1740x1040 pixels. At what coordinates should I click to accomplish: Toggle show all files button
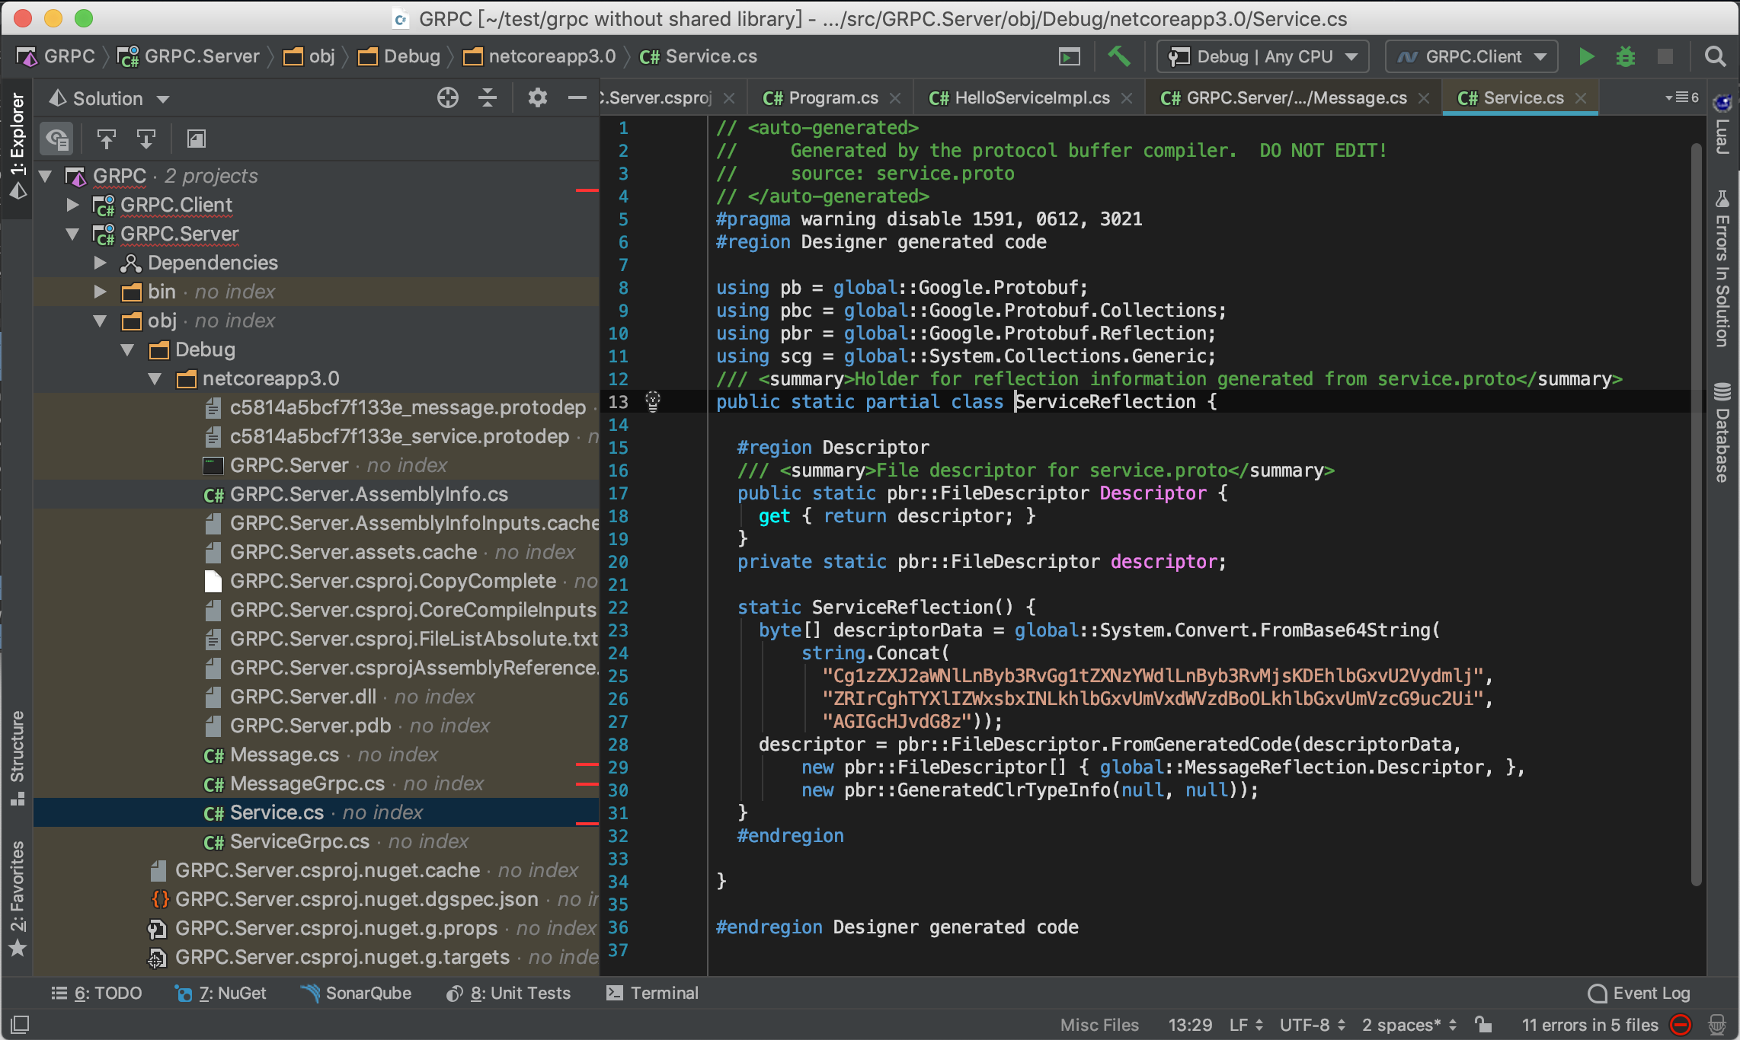(57, 139)
